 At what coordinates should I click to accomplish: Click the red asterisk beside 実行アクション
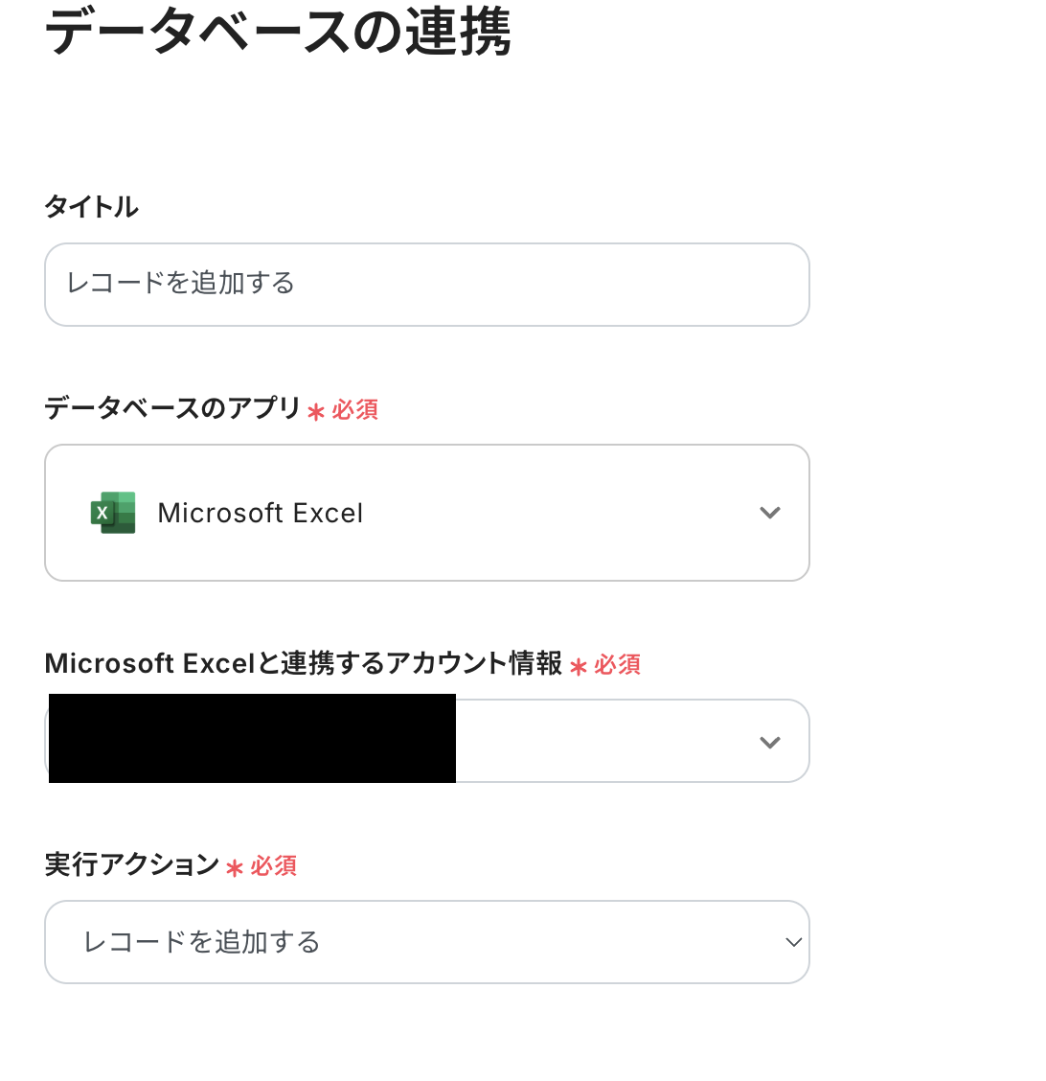tap(235, 868)
